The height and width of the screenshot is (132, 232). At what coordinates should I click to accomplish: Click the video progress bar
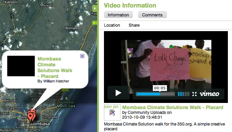click(155, 94)
